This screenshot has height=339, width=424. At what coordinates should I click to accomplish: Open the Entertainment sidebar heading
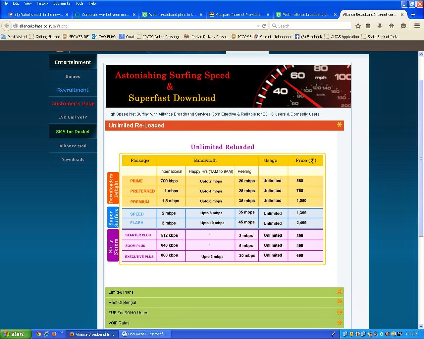tap(73, 62)
